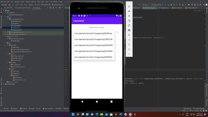Select spinner item ending in @8769d8e
The image size is (208, 117).
94,51
